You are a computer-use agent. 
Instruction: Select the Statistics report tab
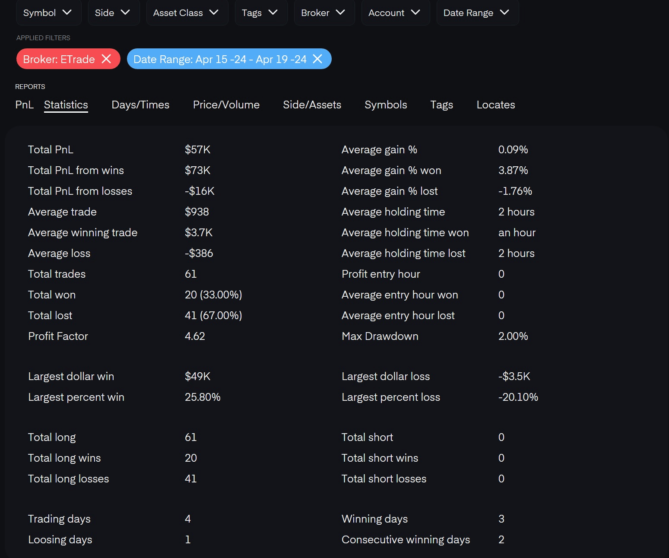[66, 105]
